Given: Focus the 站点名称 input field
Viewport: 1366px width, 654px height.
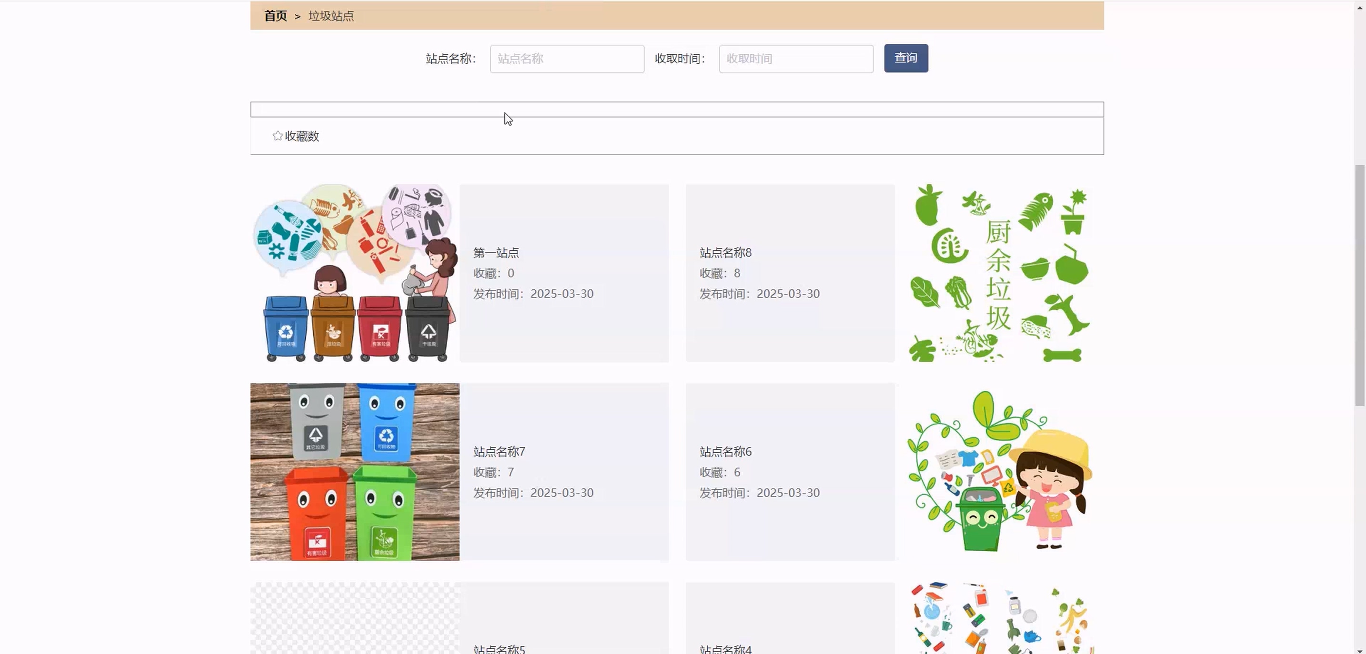Looking at the screenshot, I should coord(567,59).
